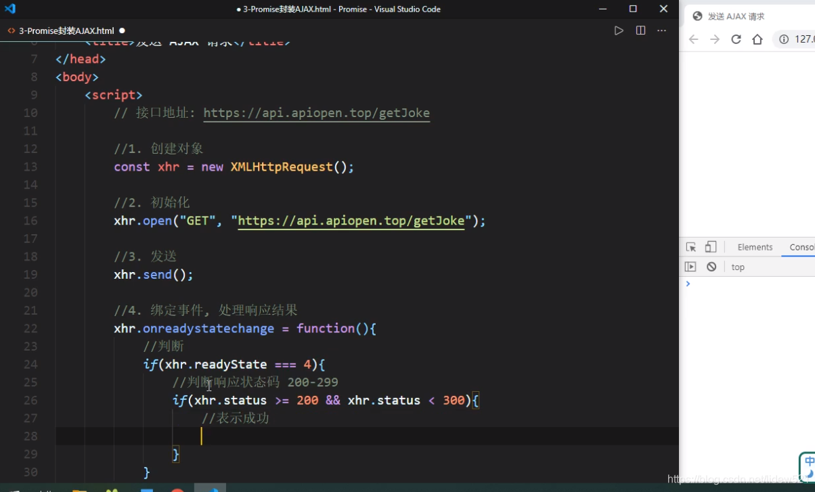Click the globe favicon on the browser tab

pyautogui.click(x=697, y=16)
